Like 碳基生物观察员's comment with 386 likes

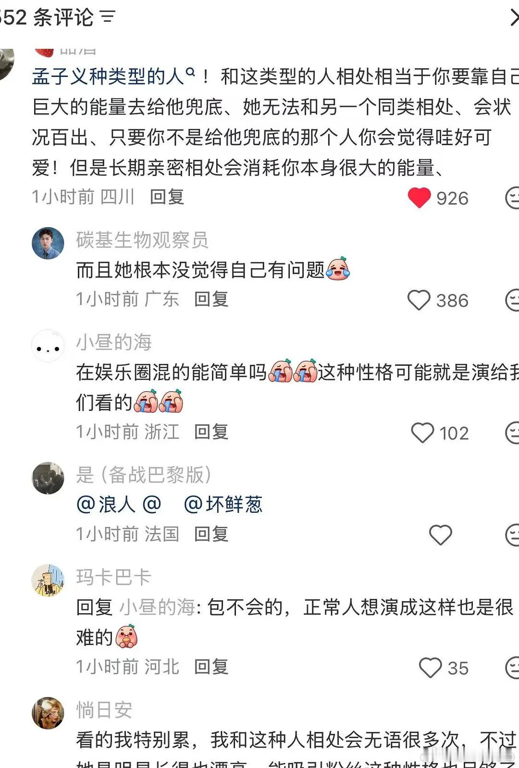[419, 300]
